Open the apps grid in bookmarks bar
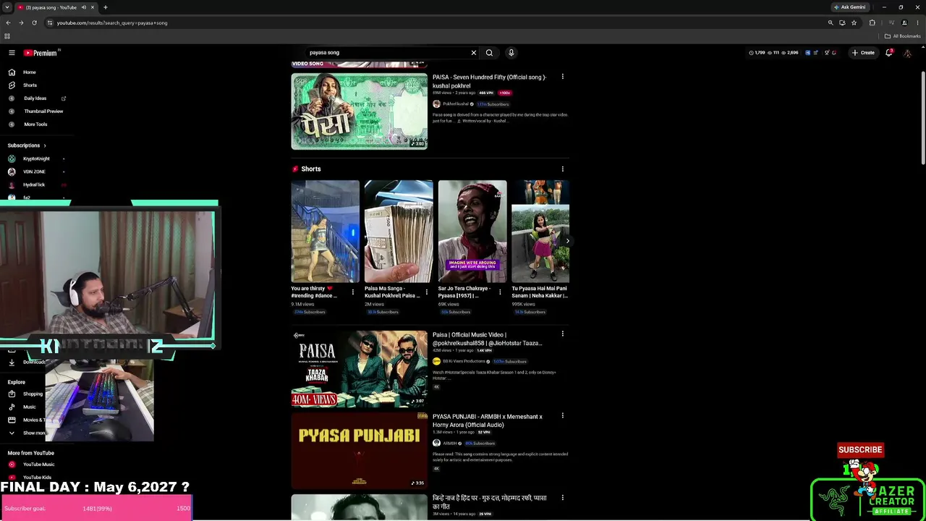 [7, 36]
